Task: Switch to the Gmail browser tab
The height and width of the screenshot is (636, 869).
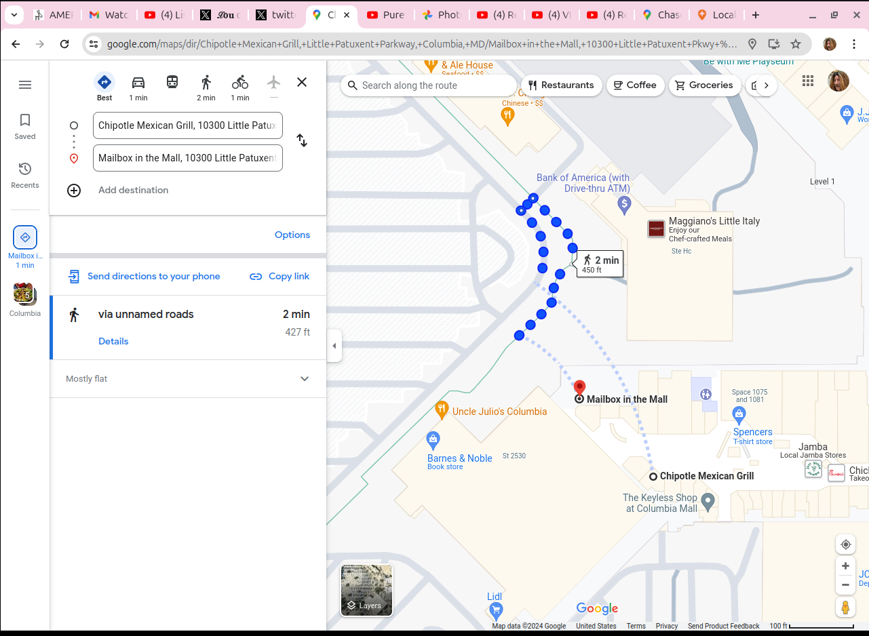Action: (109, 15)
